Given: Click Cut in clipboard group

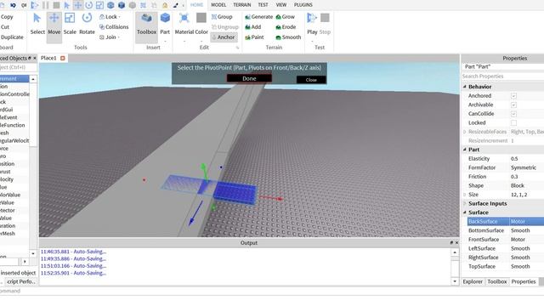Looking at the screenshot, I should tap(5, 26).
